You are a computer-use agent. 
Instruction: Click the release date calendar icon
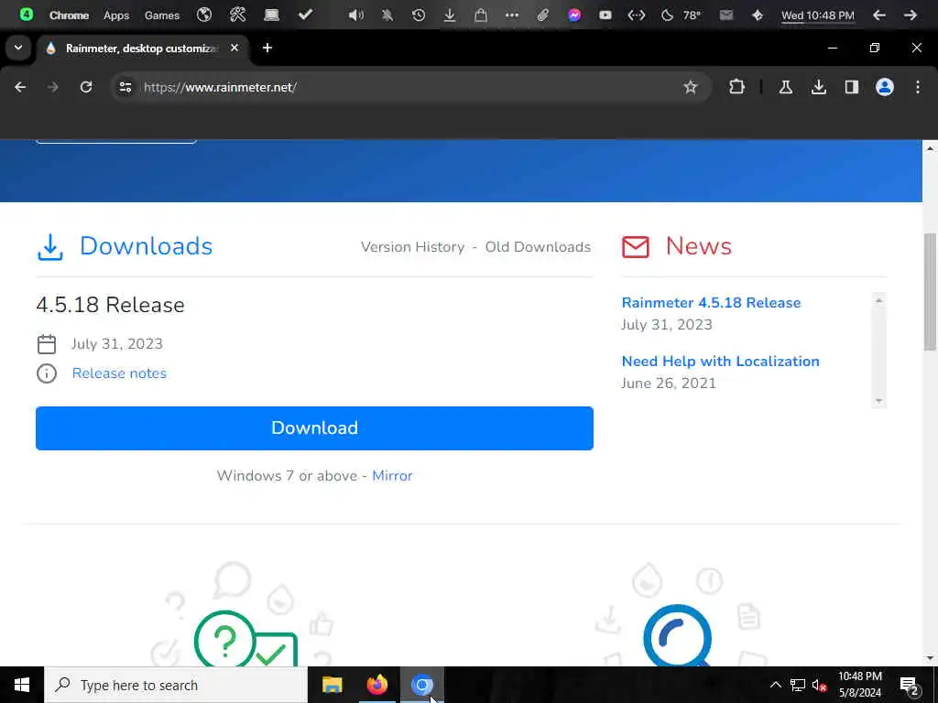(x=47, y=344)
